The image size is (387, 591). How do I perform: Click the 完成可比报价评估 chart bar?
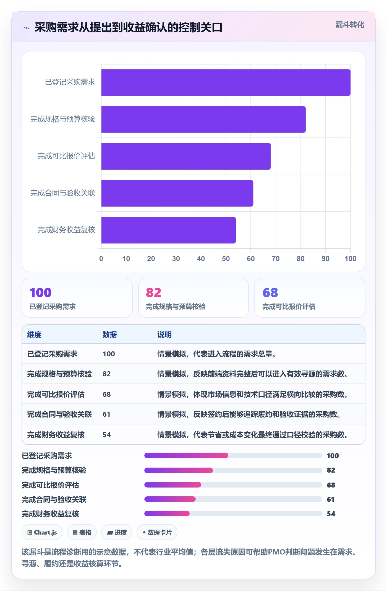(x=186, y=156)
